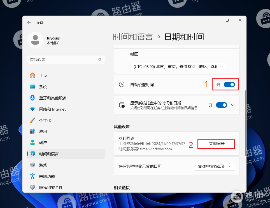
Task: Click the 本地帐户 text under username
Action: 53,43
